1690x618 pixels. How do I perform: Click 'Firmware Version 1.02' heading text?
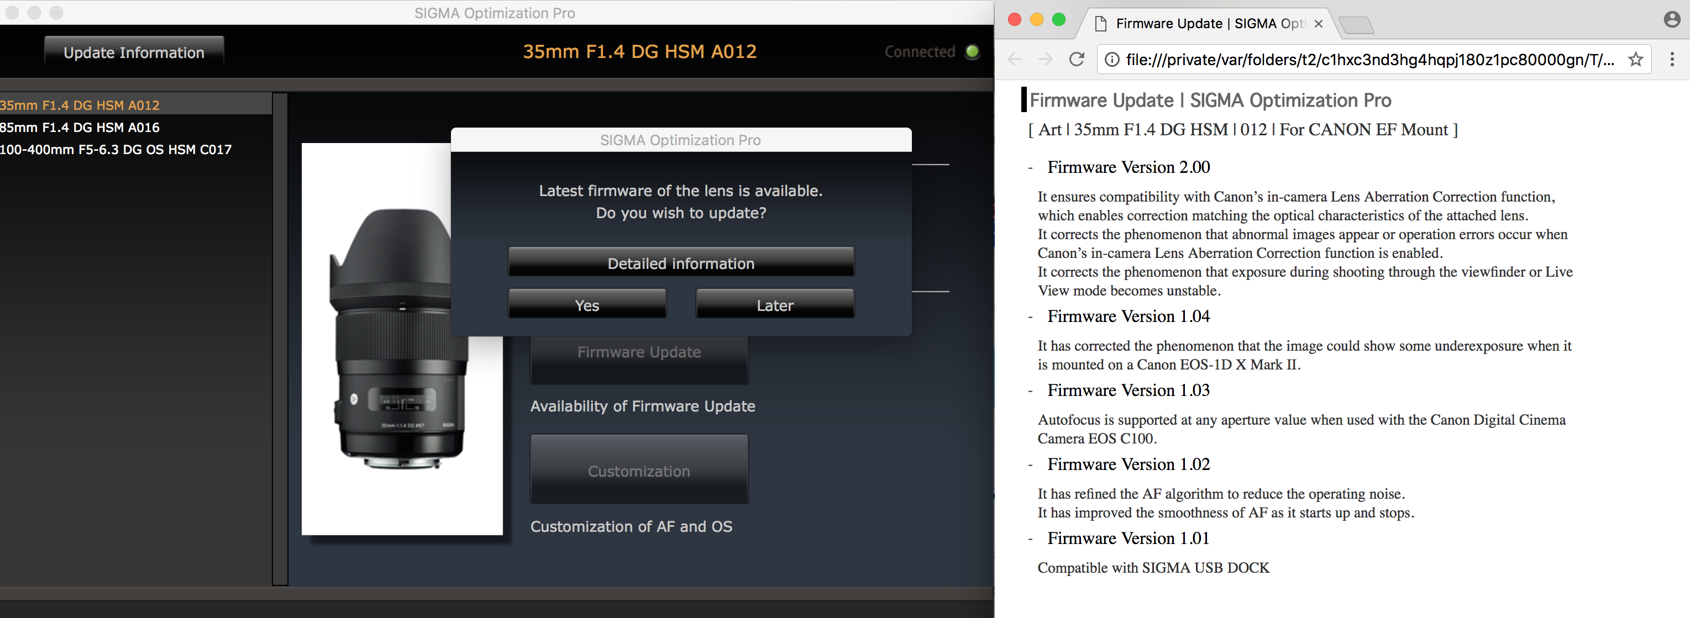pyautogui.click(x=1129, y=464)
